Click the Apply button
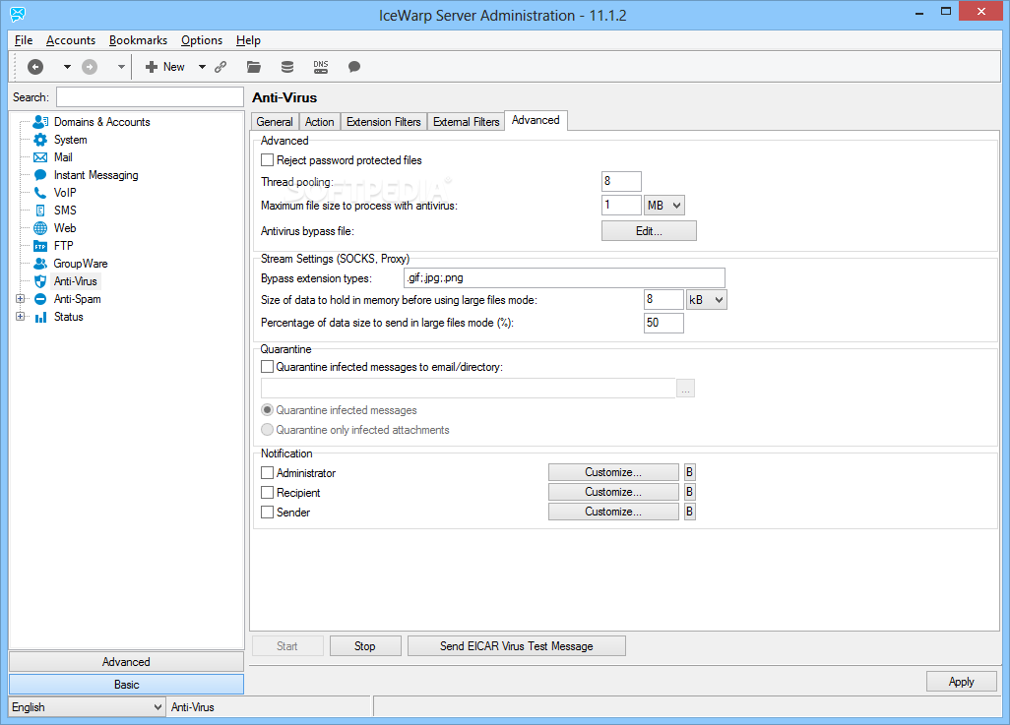Image resolution: width=1010 pixels, height=725 pixels. [x=961, y=681]
